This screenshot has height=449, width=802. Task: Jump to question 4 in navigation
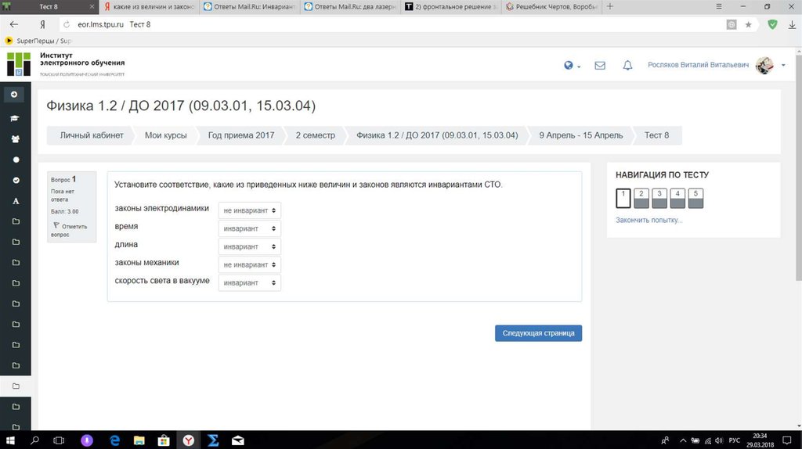(677, 198)
